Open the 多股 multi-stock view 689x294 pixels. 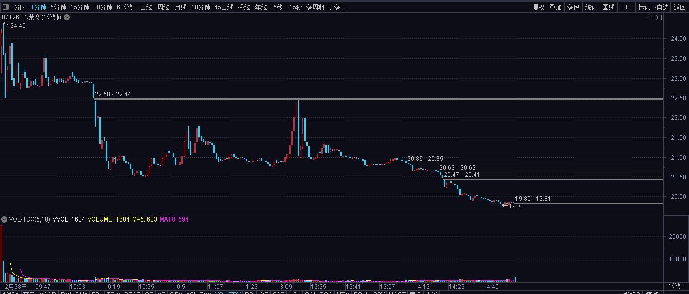click(573, 7)
